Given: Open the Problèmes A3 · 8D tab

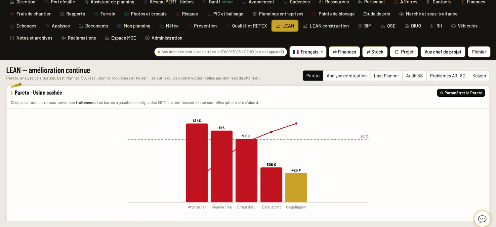Looking at the screenshot, I should (x=447, y=76).
